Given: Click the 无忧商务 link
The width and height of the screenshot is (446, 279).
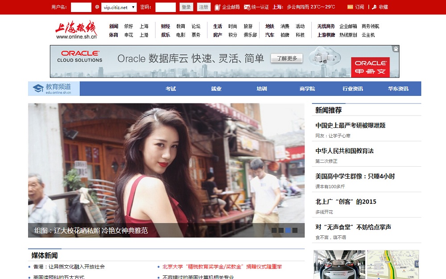Looking at the screenshot, I should (x=326, y=26).
